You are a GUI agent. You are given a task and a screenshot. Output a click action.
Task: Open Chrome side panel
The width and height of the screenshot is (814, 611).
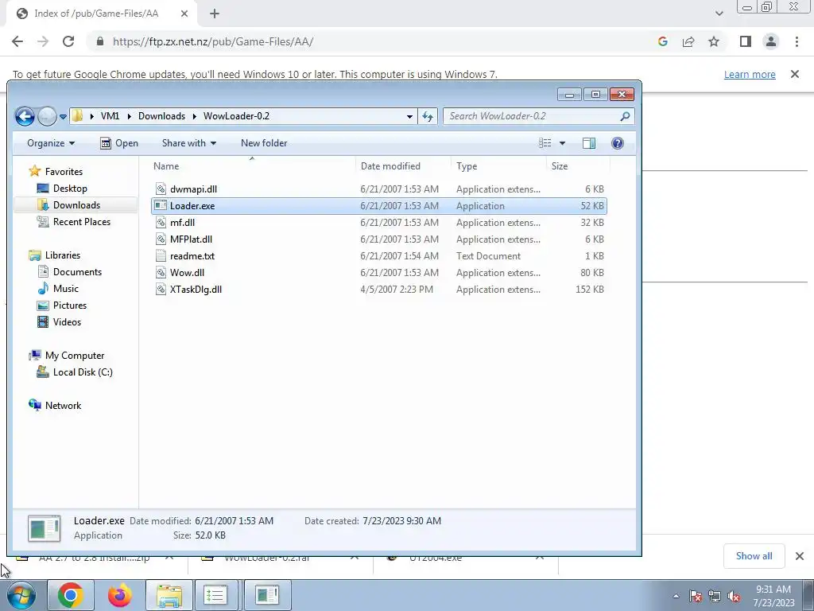[x=746, y=41]
